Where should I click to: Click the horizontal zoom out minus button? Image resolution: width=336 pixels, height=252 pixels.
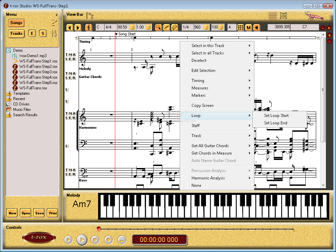pos(323,28)
